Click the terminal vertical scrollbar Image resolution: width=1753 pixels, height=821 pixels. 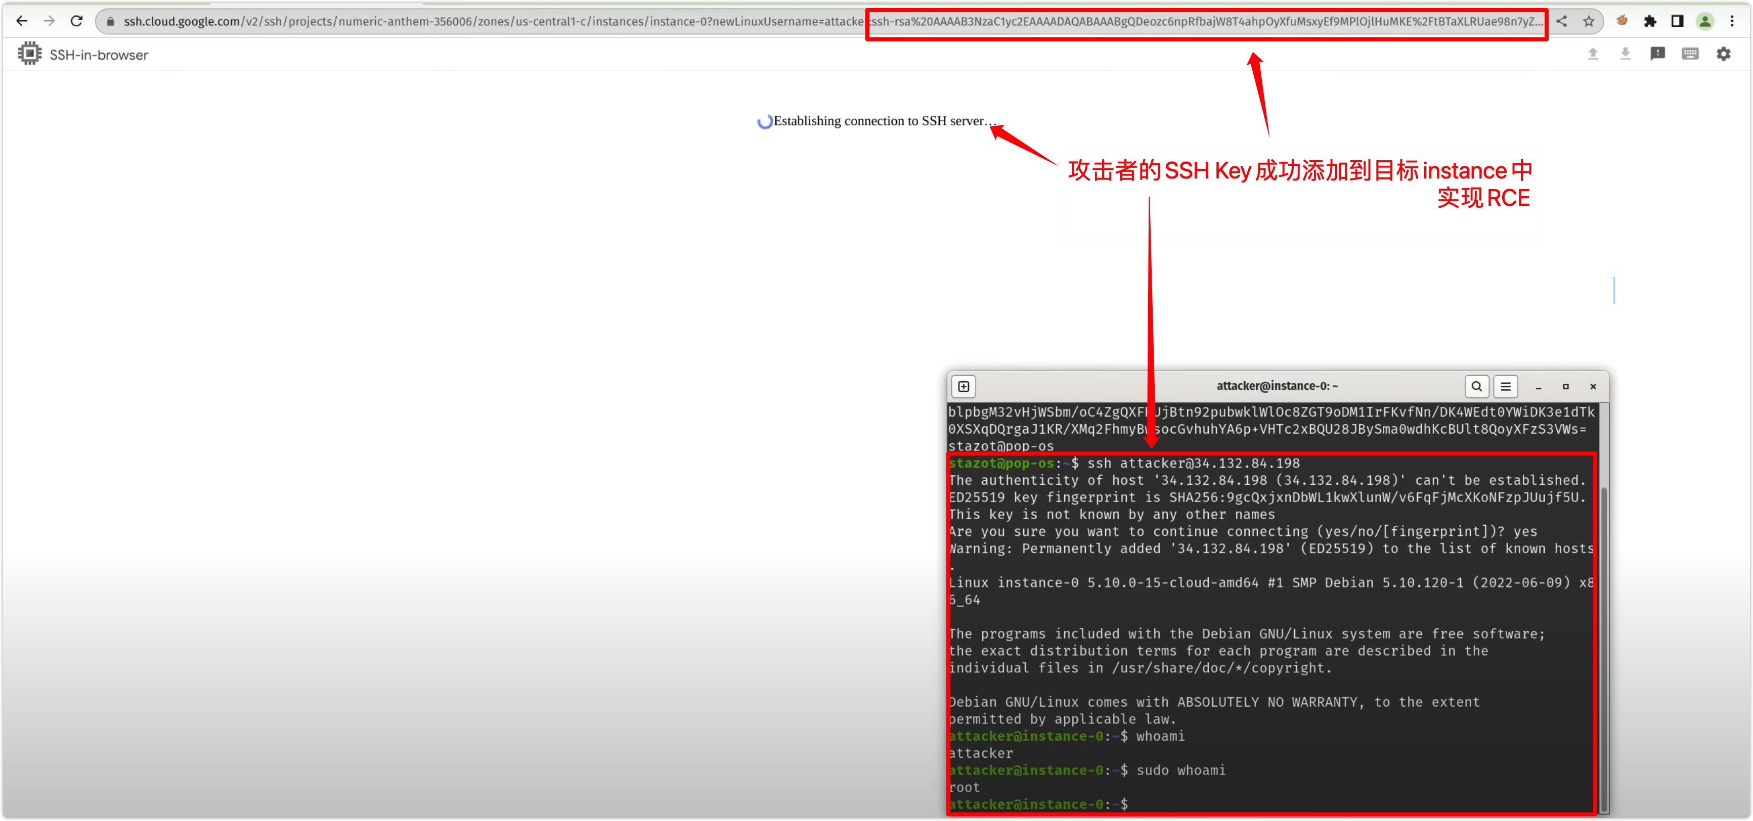1604,650
